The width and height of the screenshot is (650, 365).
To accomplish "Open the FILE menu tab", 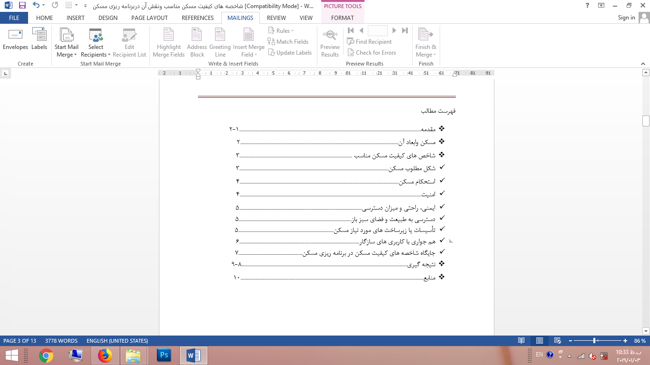I will (14, 18).
